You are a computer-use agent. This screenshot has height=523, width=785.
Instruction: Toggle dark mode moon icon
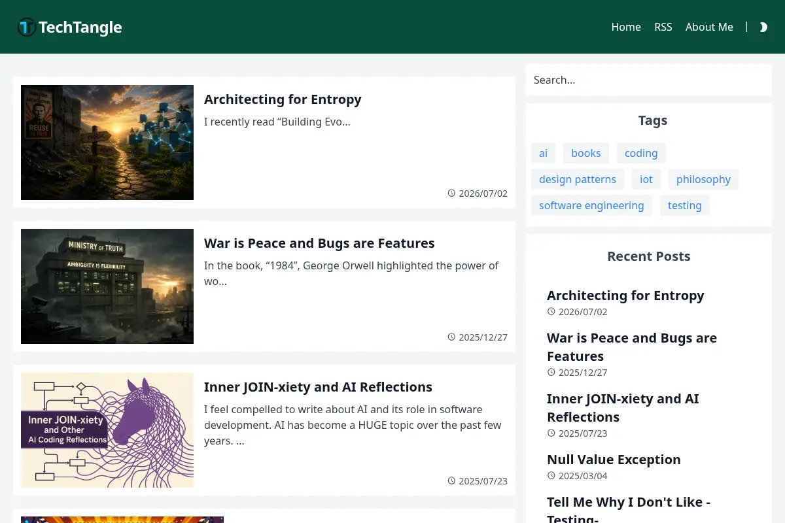point(763,27)
